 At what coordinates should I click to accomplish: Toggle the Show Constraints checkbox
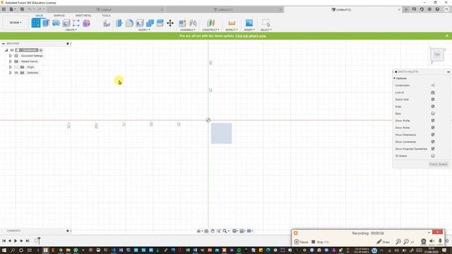click(x=433, y=142)
